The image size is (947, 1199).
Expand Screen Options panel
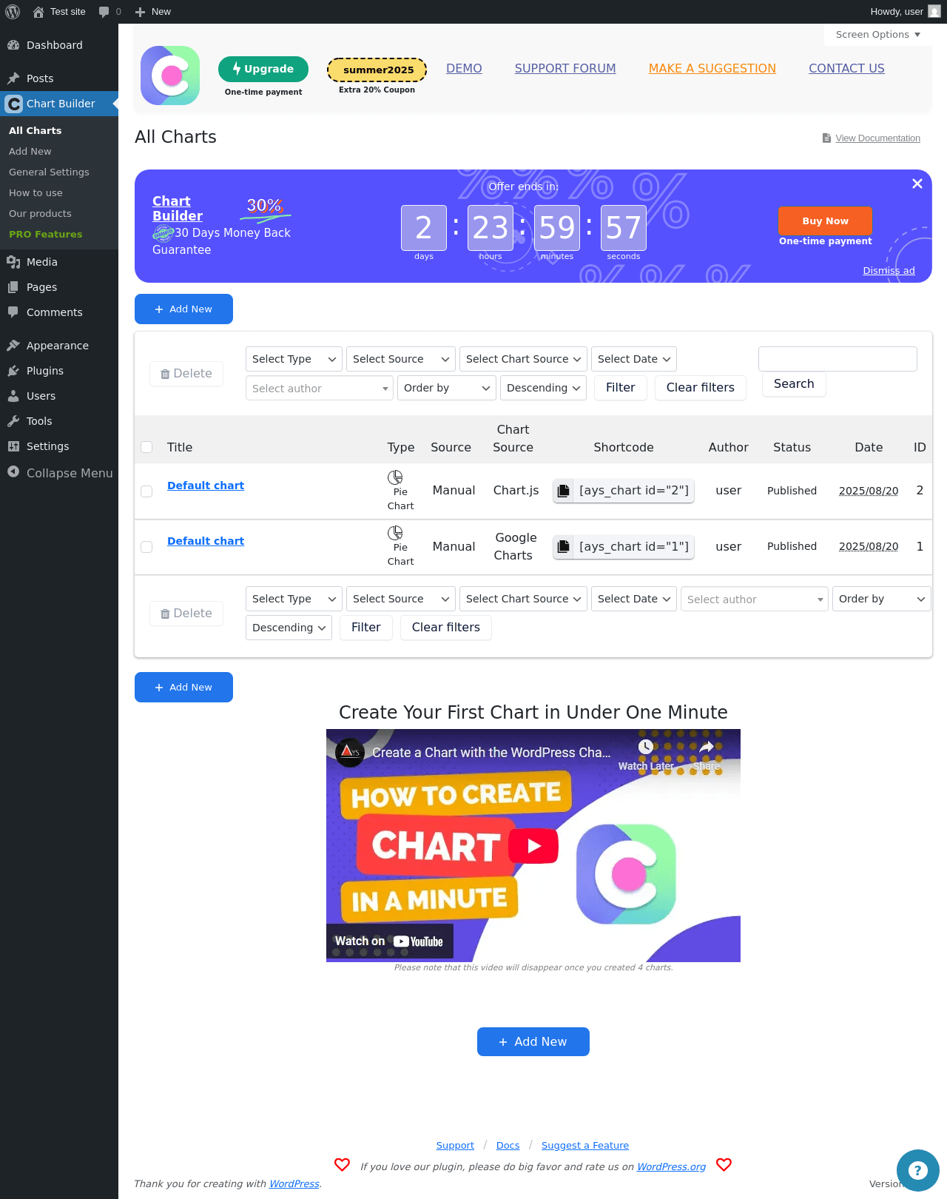click(878, 35)
